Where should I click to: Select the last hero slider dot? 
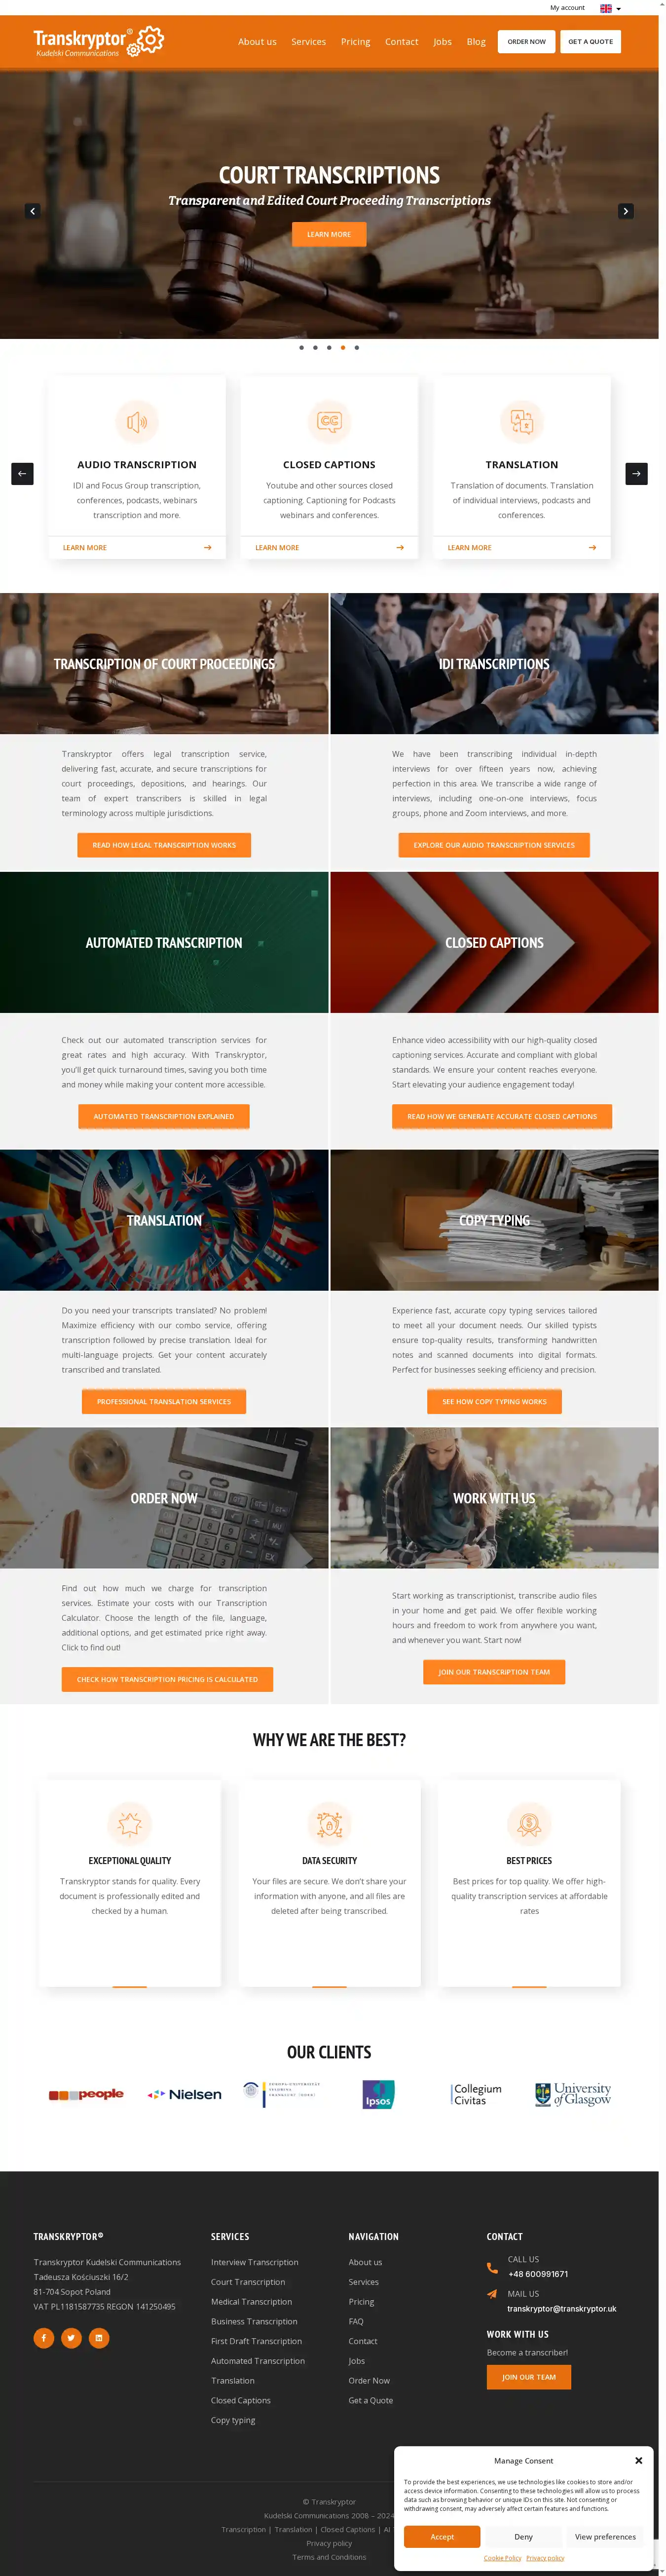click(x=357, y=347)
